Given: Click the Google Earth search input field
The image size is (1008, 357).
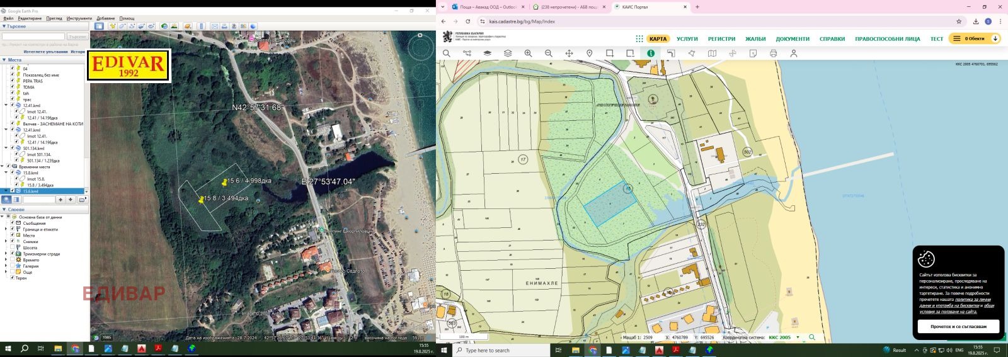Looking at the screenshot, I should coord(33,37).
